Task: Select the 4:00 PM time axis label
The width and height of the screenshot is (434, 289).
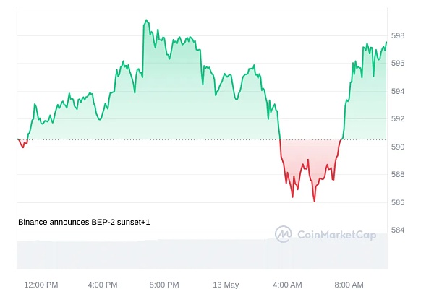Action: [x=103, y=285]
